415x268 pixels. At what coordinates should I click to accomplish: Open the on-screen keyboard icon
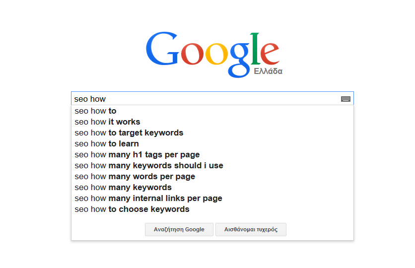tap(346, 99)
